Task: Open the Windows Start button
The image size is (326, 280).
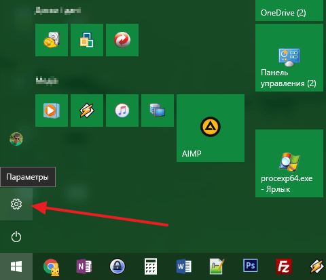Action: [16, 266]
